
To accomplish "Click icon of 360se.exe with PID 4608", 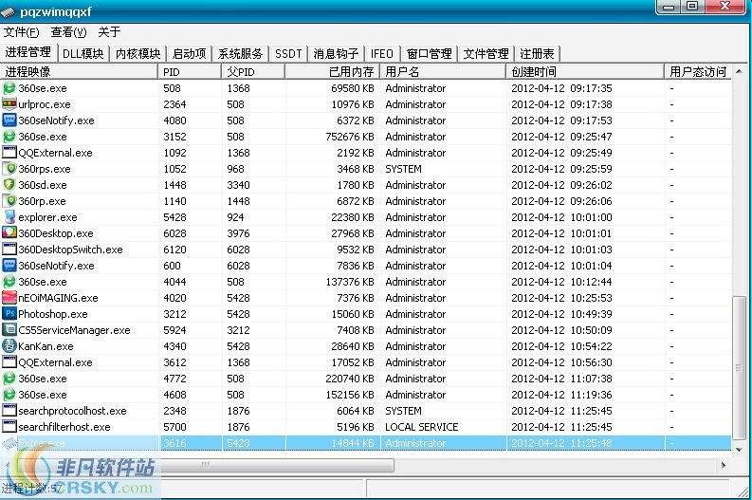I will (9, 395).
